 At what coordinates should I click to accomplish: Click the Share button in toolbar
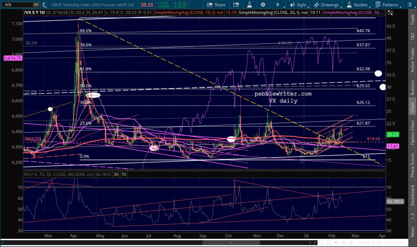[216, 5]
